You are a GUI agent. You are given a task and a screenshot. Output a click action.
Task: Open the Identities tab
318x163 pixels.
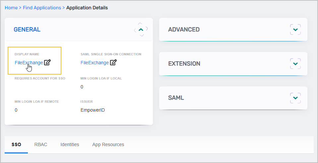(70, 144)
